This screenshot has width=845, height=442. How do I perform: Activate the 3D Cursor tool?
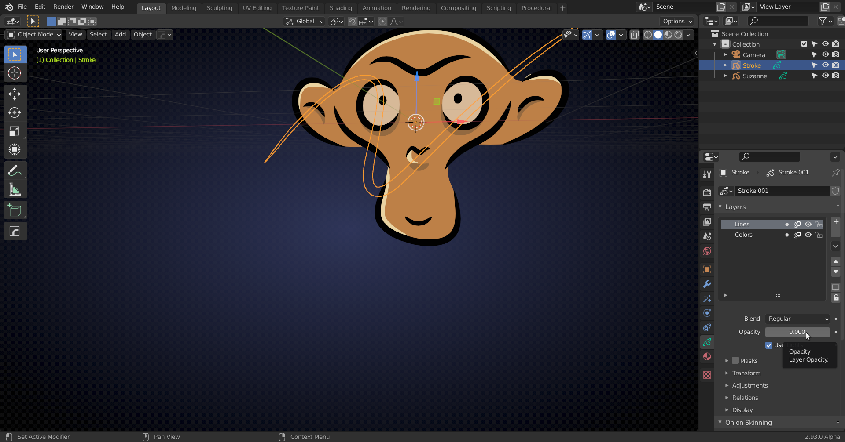coord(15,73)
